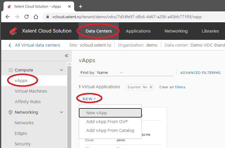Open the Data Centers top tab
Viewport: 225px width, 148px height.
click(x=99, y=31)
